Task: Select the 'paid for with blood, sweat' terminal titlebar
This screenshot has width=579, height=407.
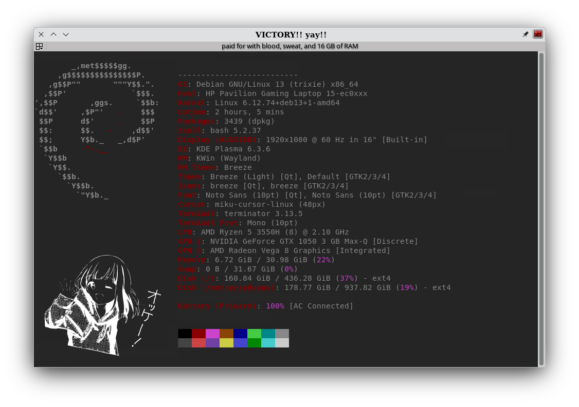Action: coord(289,46)
